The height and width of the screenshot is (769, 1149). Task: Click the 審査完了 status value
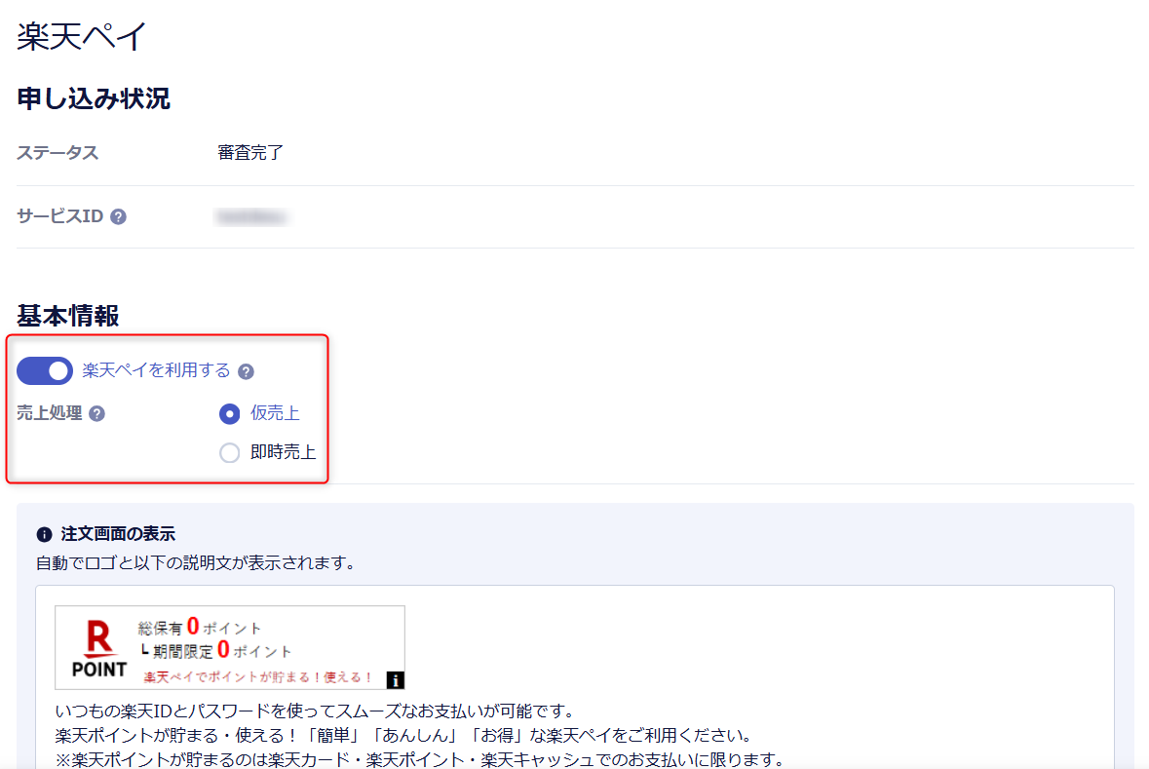click(250, 153)
